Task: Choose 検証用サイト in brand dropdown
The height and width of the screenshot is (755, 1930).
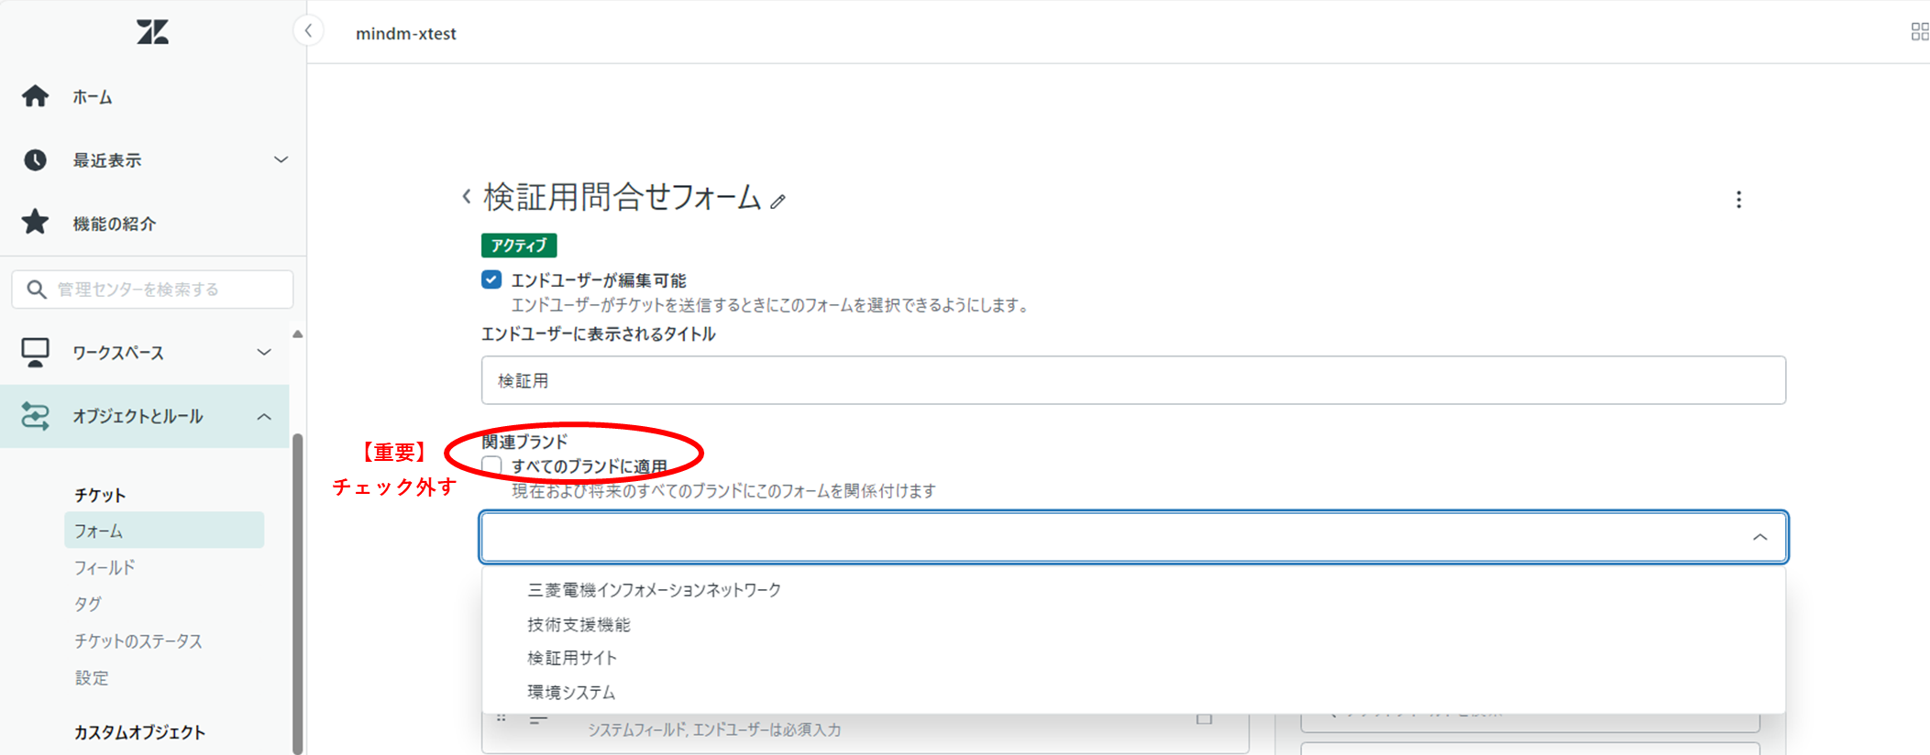Action: pos(572,658)
